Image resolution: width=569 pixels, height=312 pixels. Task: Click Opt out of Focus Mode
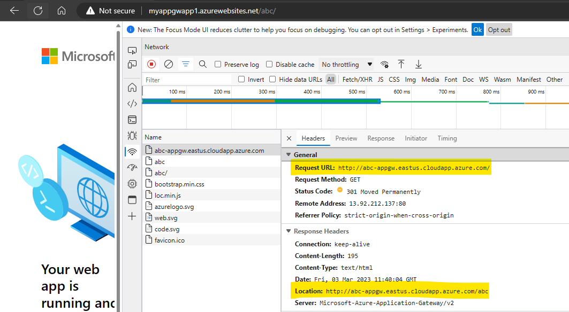coord(499,30)
